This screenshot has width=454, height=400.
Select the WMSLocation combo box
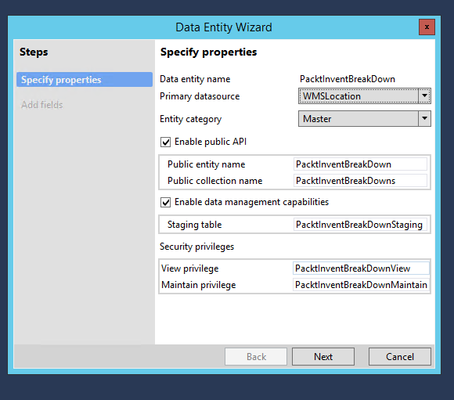tap(365, 95)
